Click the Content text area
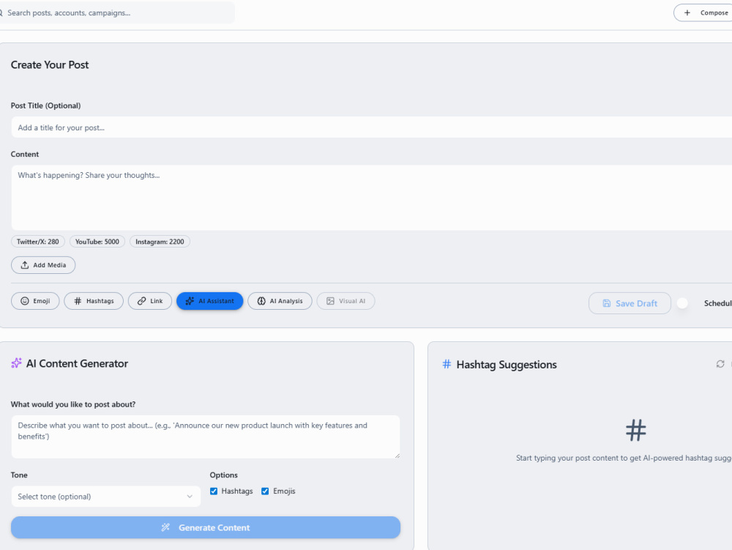This screenshot has height=550, width=732. point(372,198)
